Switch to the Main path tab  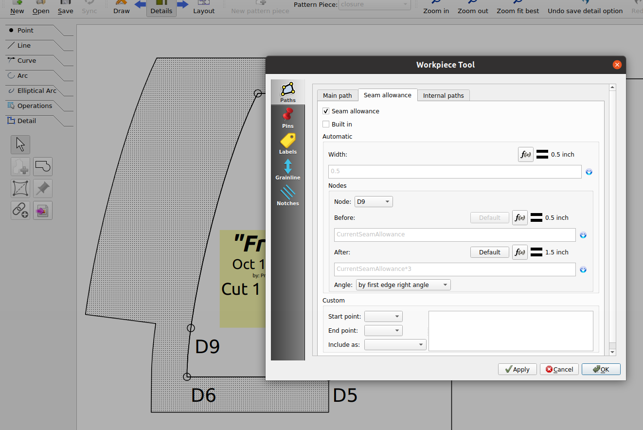[x=337, y=96]
